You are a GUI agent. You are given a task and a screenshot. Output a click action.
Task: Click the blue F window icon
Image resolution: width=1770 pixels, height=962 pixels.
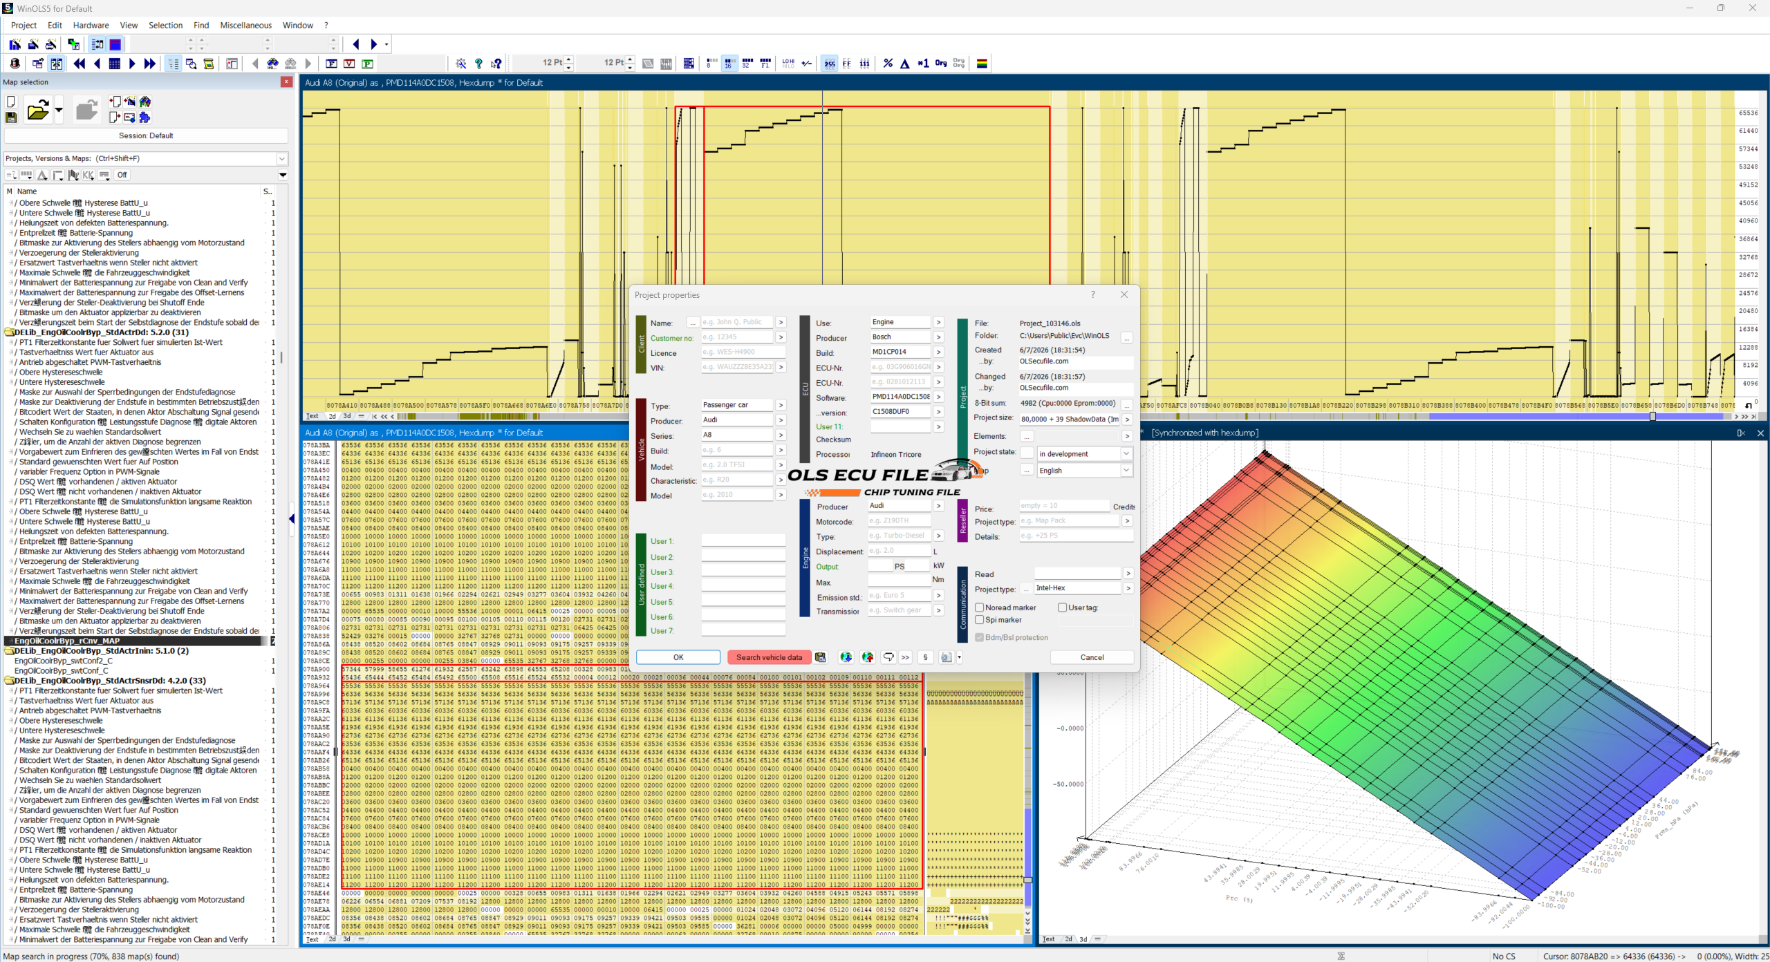(x=332, y=64)
